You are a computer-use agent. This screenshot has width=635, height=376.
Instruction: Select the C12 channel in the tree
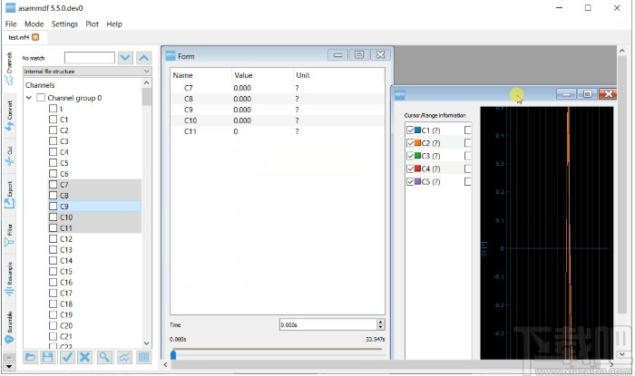click(66, 239)
